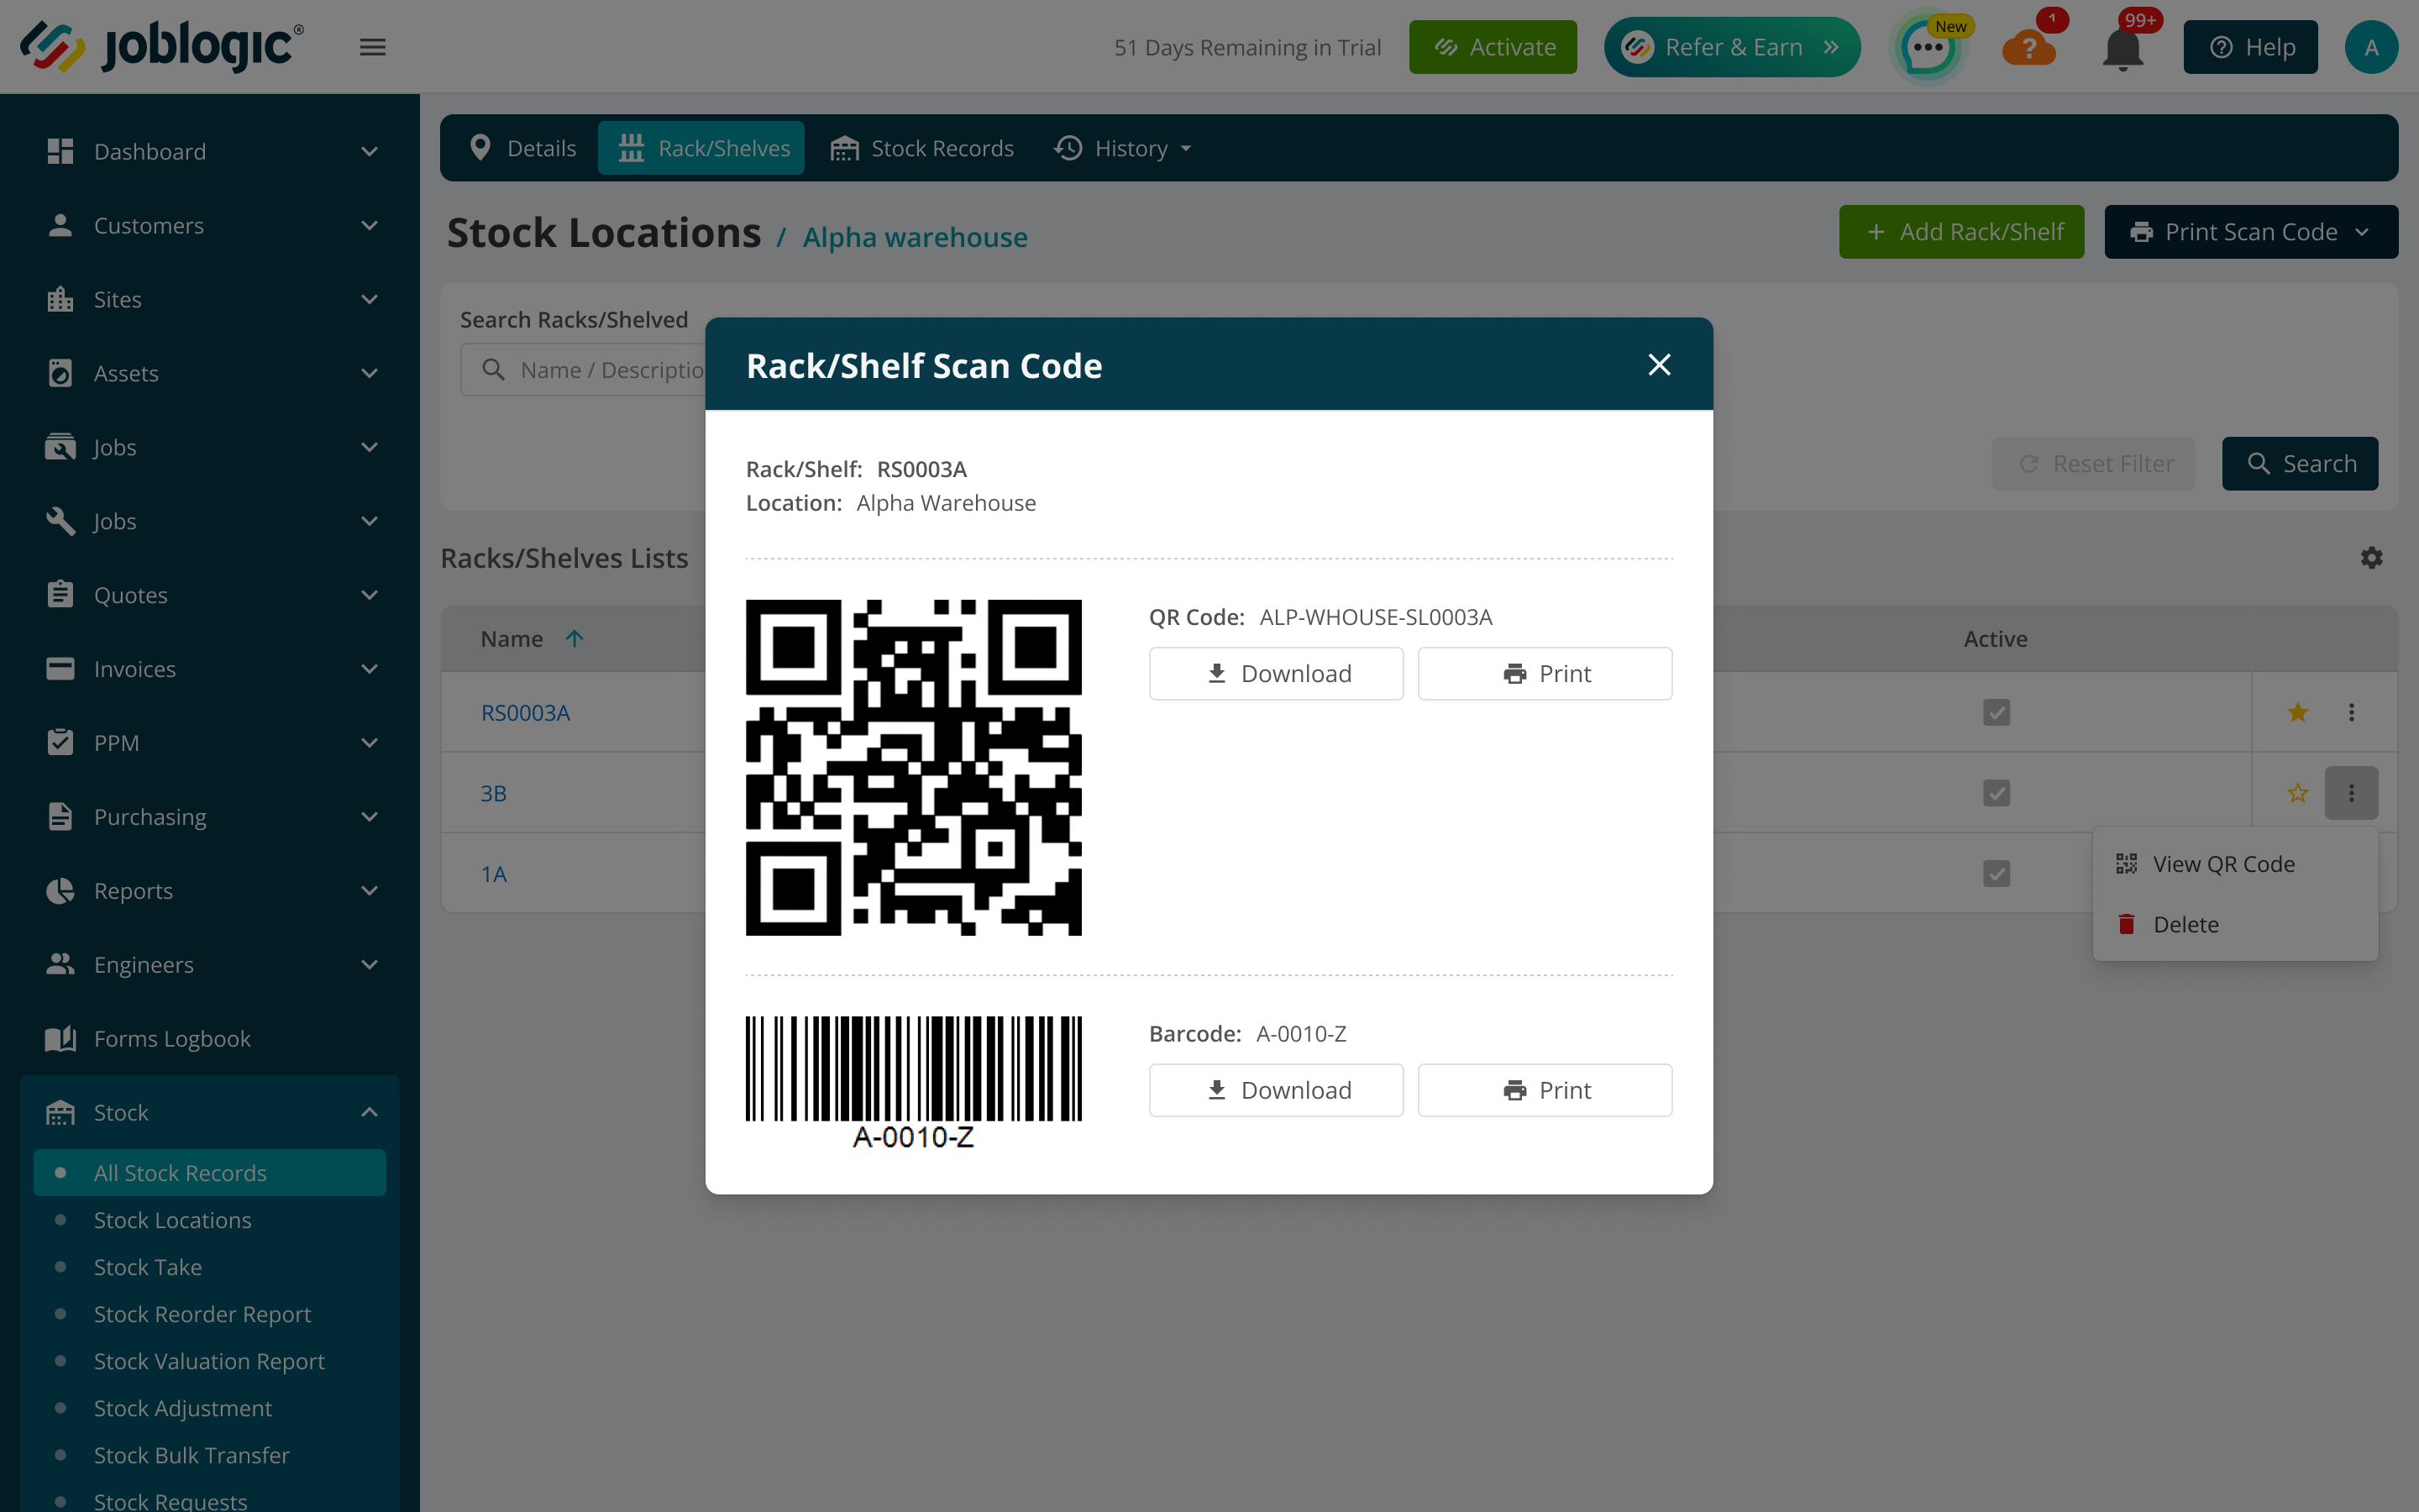Click the QR code image
The height and width of the screenshot is (1512, 2419).
pyautogui.click(x=914, y=767)
